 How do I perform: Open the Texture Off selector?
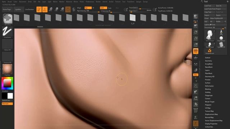tap(7, 57)
